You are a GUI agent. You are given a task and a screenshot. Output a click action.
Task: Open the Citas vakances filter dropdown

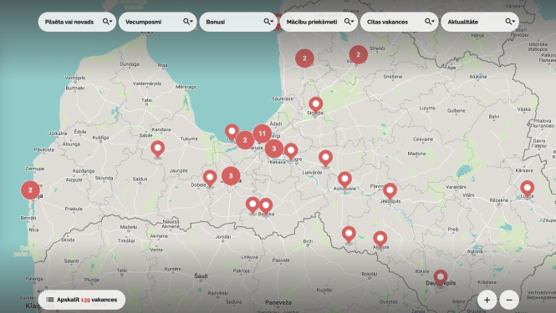coord(400,22)
